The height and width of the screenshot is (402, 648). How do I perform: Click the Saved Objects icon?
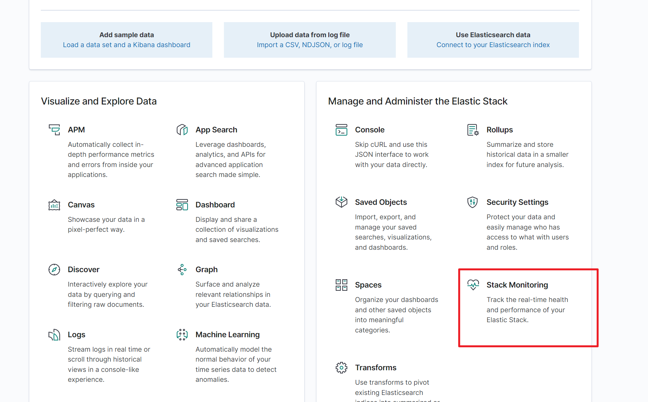[x=341, y=202]
